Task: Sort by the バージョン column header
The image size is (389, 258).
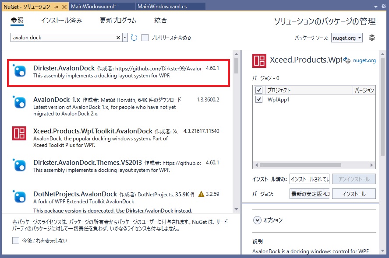Action: click(x=364, y=90)
